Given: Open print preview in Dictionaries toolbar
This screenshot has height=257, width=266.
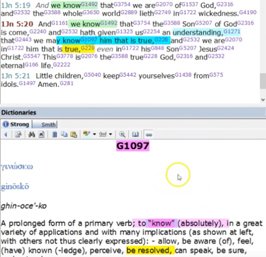Looking at the screenshot, I should point(18,135).
